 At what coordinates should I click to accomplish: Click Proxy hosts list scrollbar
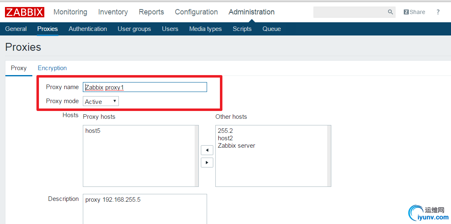196,156
